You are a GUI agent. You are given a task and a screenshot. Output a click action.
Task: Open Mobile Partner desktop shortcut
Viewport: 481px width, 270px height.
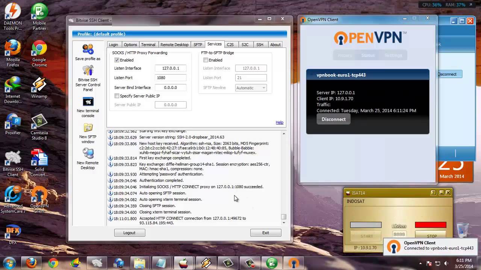pyautogui.click(x=39, y=17)
